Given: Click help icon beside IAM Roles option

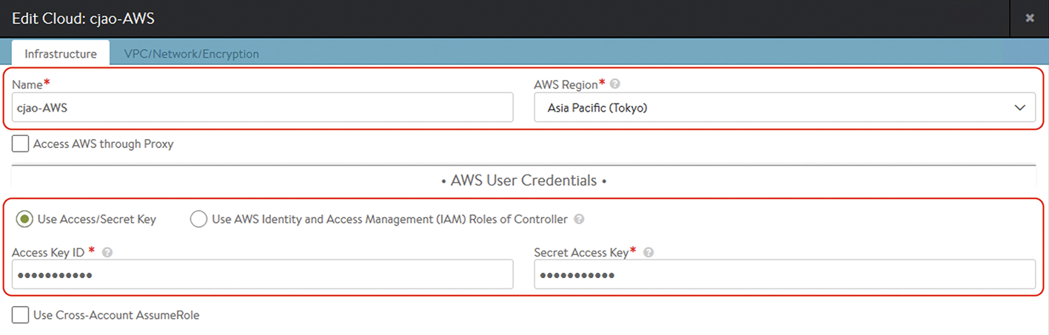Looking at the screenshot, I should (579, 220).
